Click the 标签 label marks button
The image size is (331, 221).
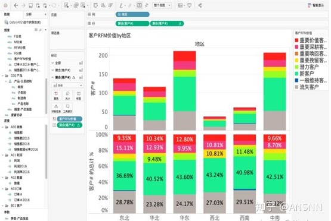point(79,96)
